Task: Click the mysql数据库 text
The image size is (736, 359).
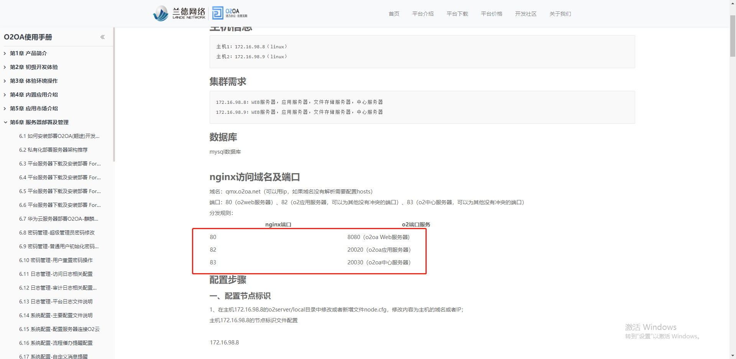Action: tap(225, 152)
